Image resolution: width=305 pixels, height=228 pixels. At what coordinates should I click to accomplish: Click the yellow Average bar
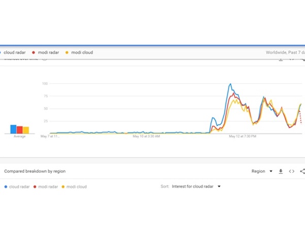click(x=25, y=130)
